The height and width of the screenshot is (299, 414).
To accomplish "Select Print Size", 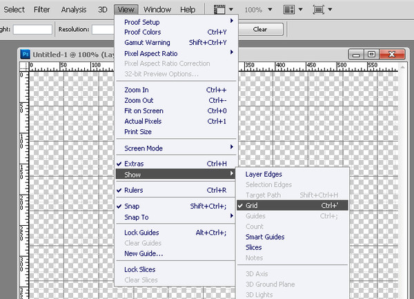I will 177,131.
